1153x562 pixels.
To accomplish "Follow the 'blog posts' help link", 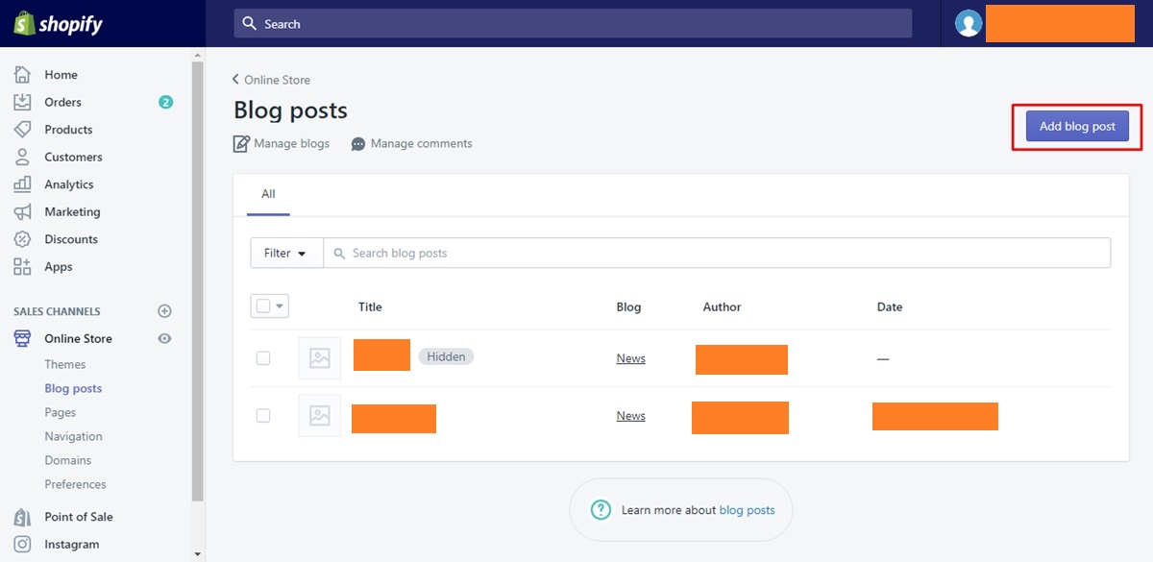I will [748, 510].
